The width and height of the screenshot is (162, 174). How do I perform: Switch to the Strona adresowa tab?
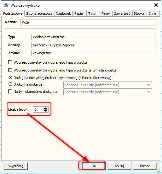39,13
